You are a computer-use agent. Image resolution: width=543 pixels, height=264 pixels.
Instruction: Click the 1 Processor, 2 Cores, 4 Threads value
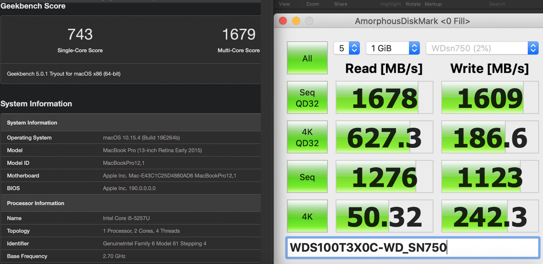141,231
